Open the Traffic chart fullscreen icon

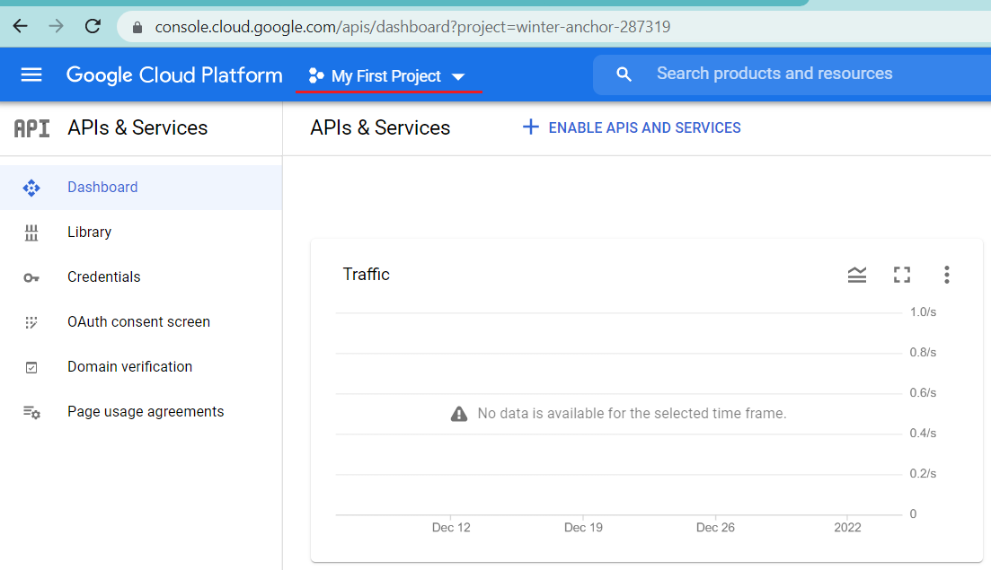[x=902, y=275]
